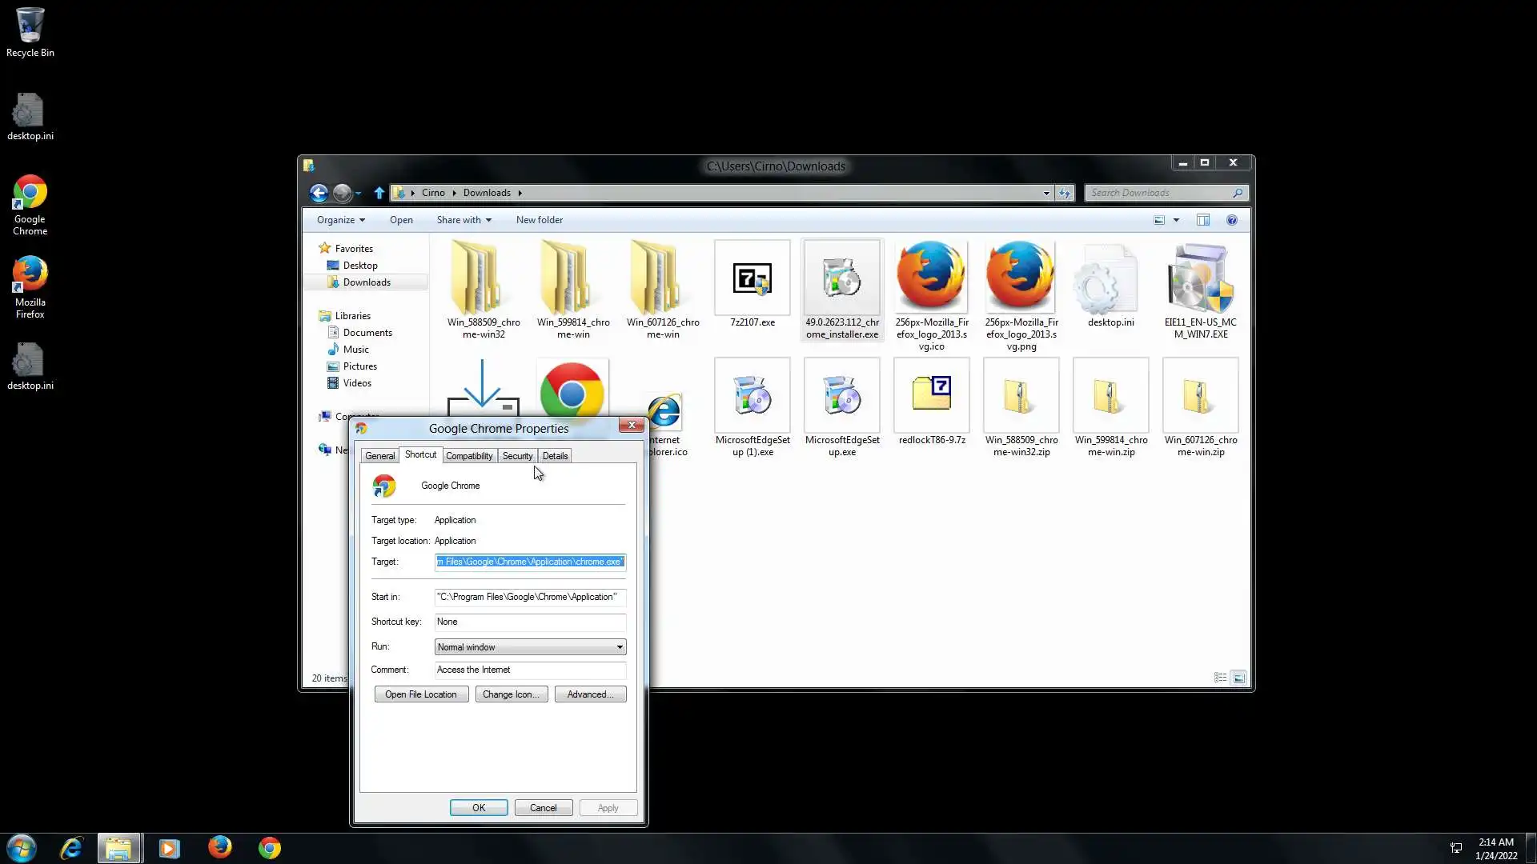This screenshot has width=1537, height=864.
Task: Open the change view dropdown arrow
Action: coord(1176,220)
